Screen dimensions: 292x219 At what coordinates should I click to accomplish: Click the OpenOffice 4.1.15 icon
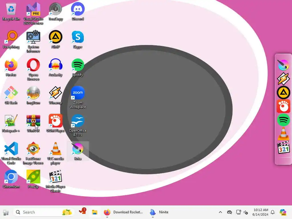[x=78, y=125]
